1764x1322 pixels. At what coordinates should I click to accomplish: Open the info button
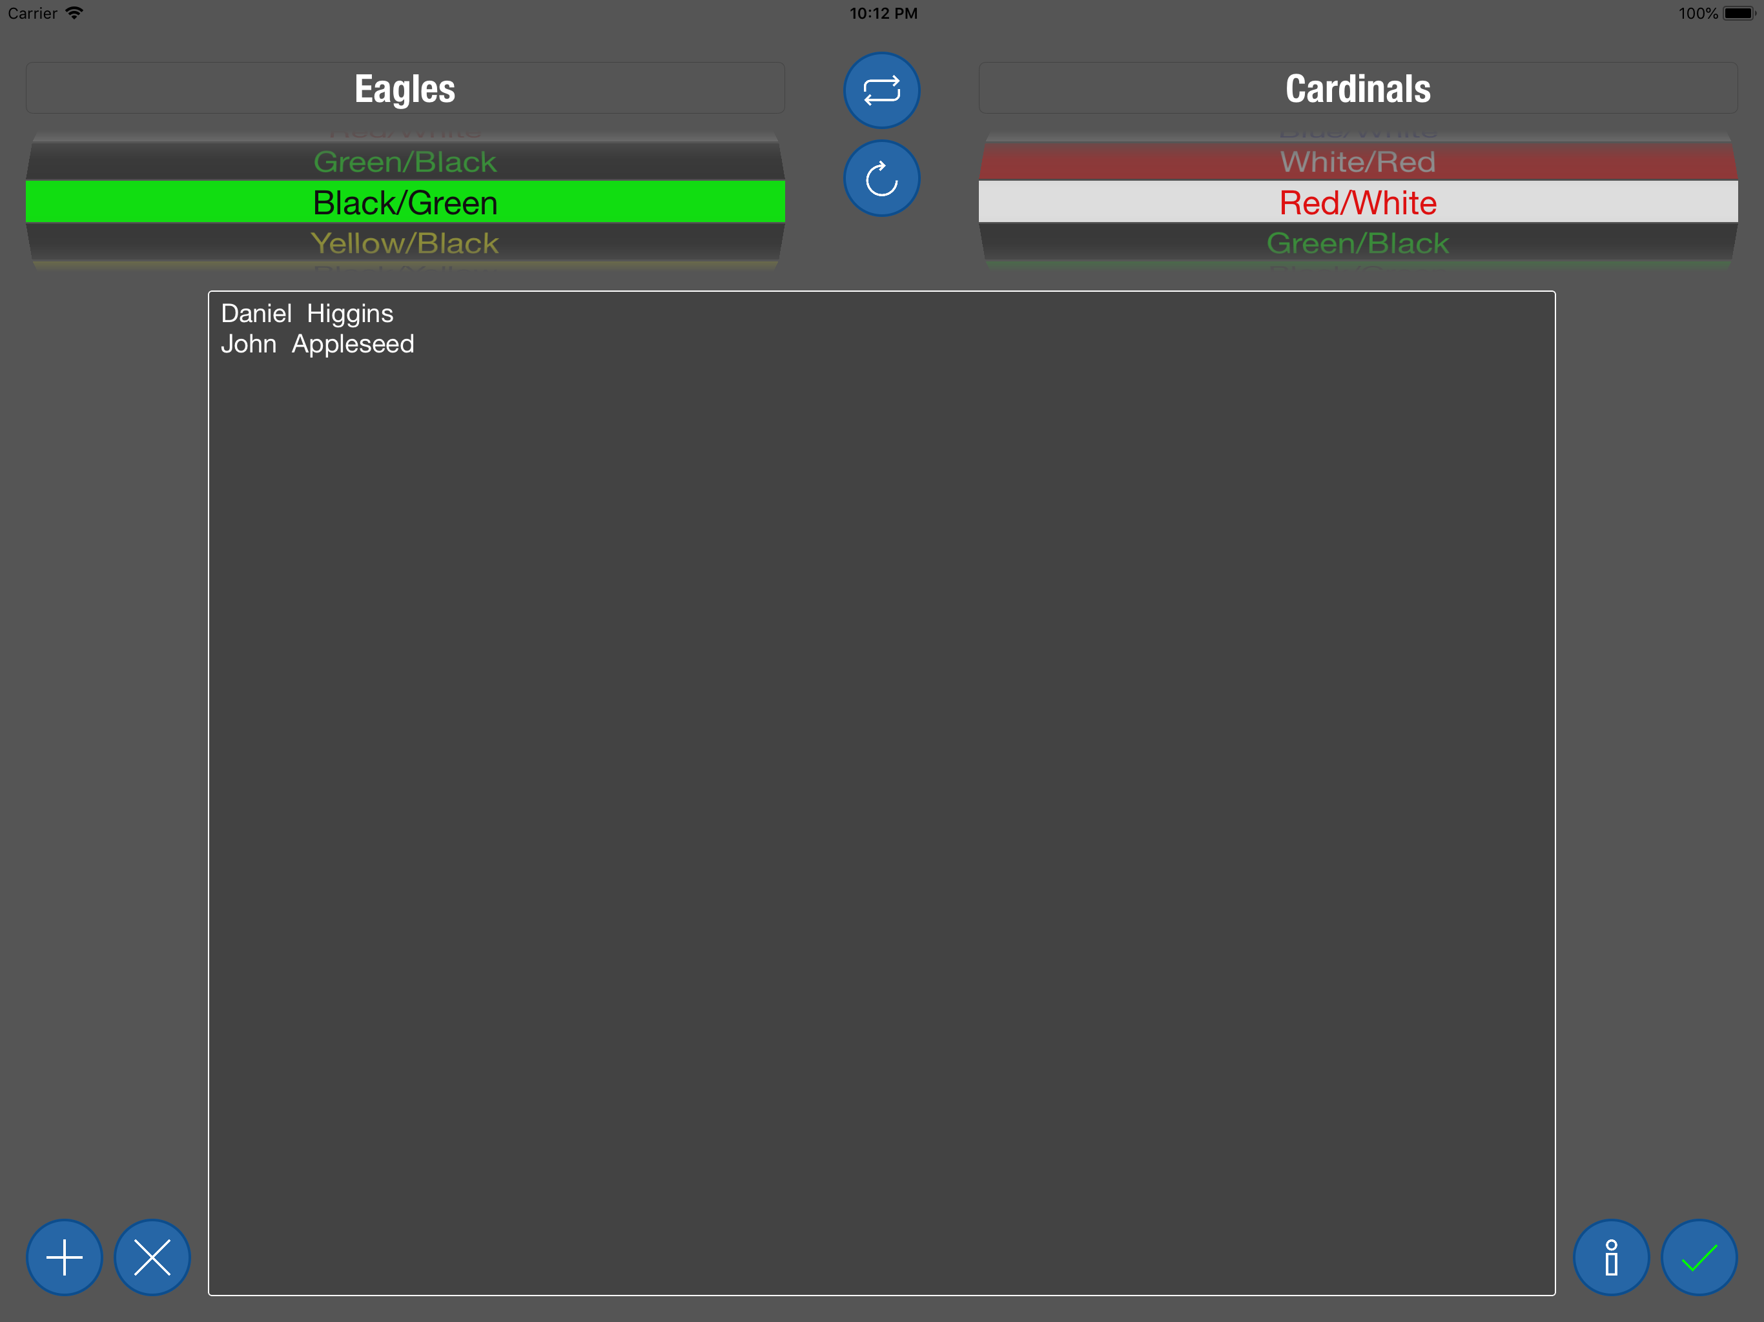click(1611, 1257)
